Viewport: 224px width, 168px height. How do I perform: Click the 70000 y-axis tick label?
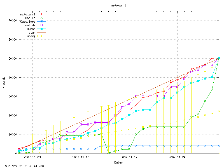click(12, 20)
